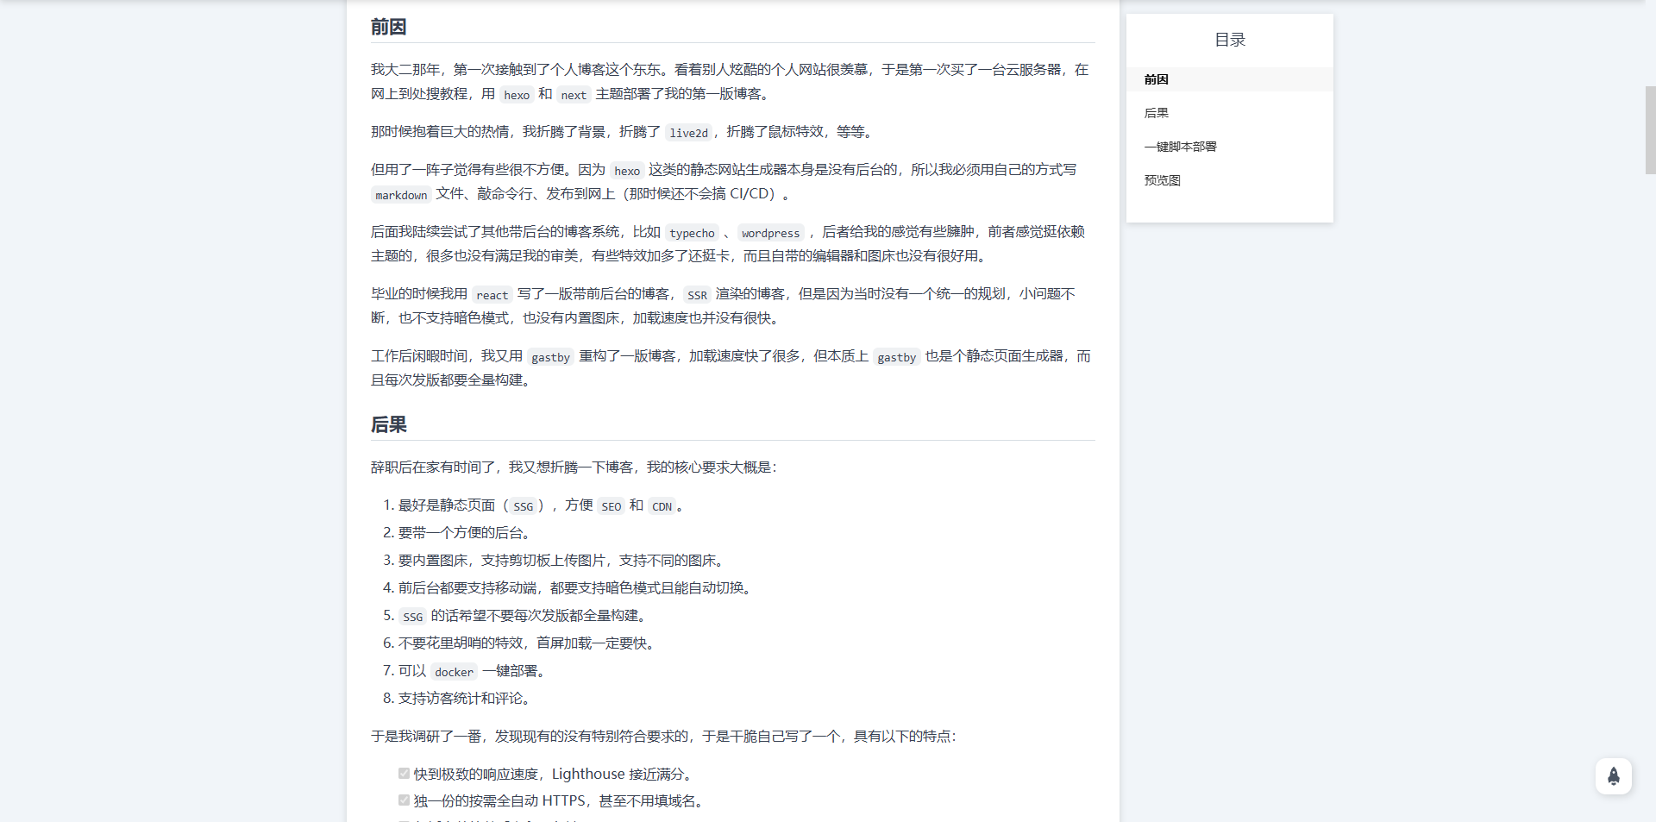Click the 'wordpress' inline code tag
The height and width of the screenshot is (822, 1656).
[x=770, y=233]
